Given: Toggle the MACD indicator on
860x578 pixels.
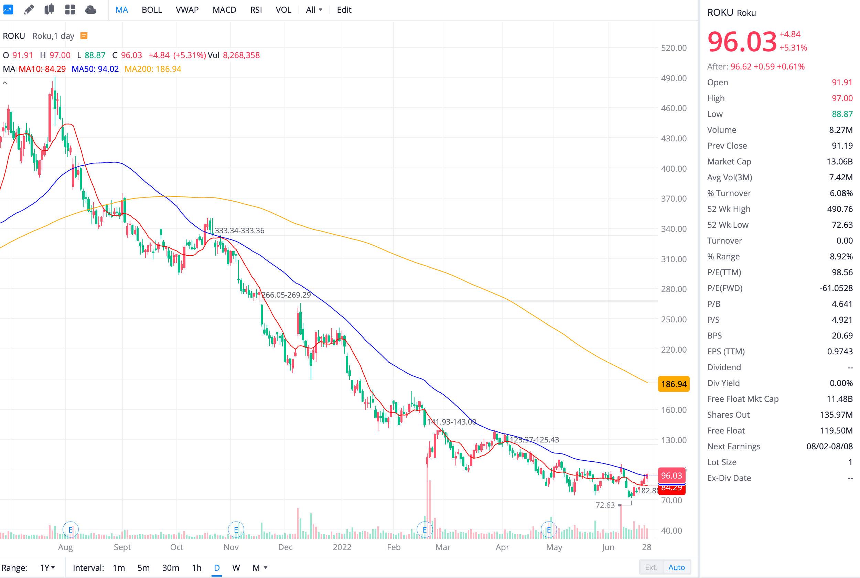Looking at the screenshot, I should [x=224, y=10].
